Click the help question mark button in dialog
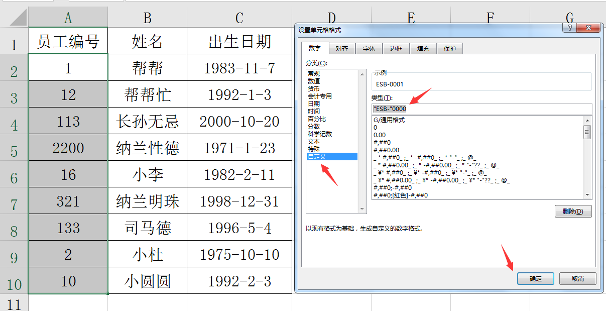This screenshot has width=606, height=311. (569, 28)
